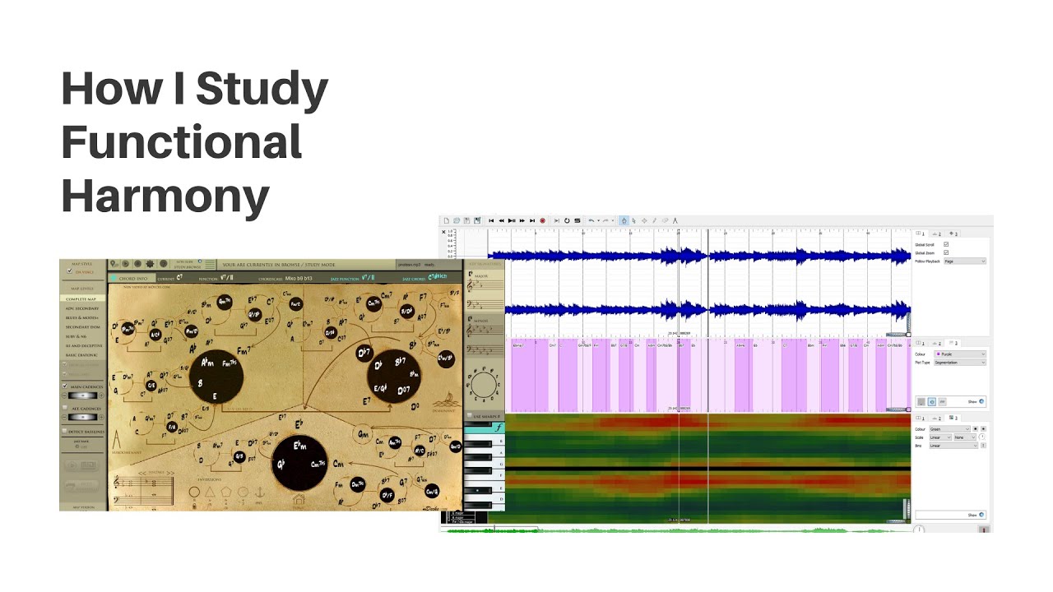Toggle Show for spectrogram layer
The image size is (1053, 592).
pyautogui.click(x=981, y=515)
